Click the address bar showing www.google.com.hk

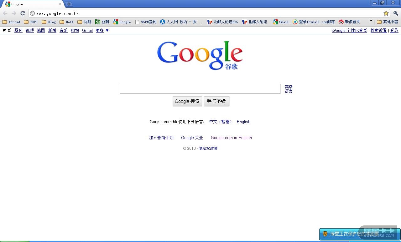pyautogui.click(x=209, y=13)
